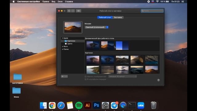This screenshot has height=111, width=197.
Task: Switch to Рабочий стол tab
Action: click(105, 17)
